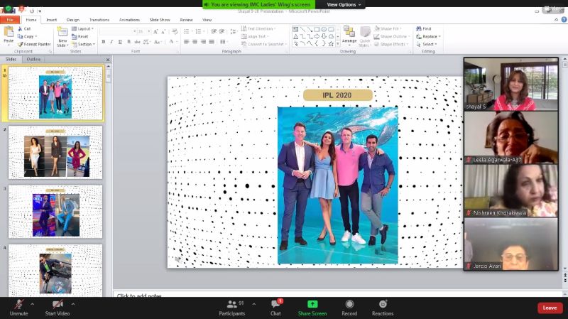This screenshot has width=568, height=319.
Task: Toggle center text alignment
Action: pyautogui.click(x=195, y=42)
